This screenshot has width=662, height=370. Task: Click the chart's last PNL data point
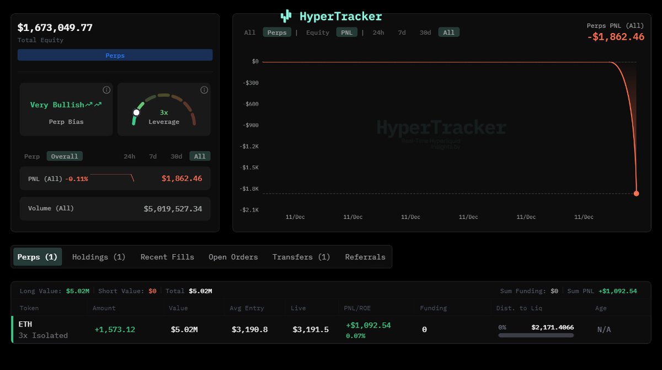pyautogui.click(x=636, y=194)
